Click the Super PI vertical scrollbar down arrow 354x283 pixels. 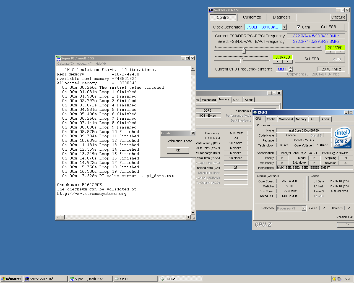(x=193, y=213)
